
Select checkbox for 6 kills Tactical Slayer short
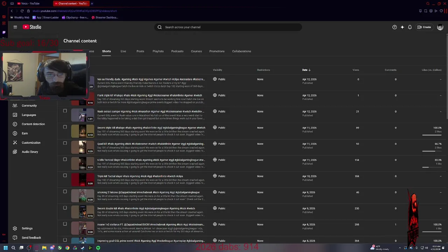[x=65, y=159]
